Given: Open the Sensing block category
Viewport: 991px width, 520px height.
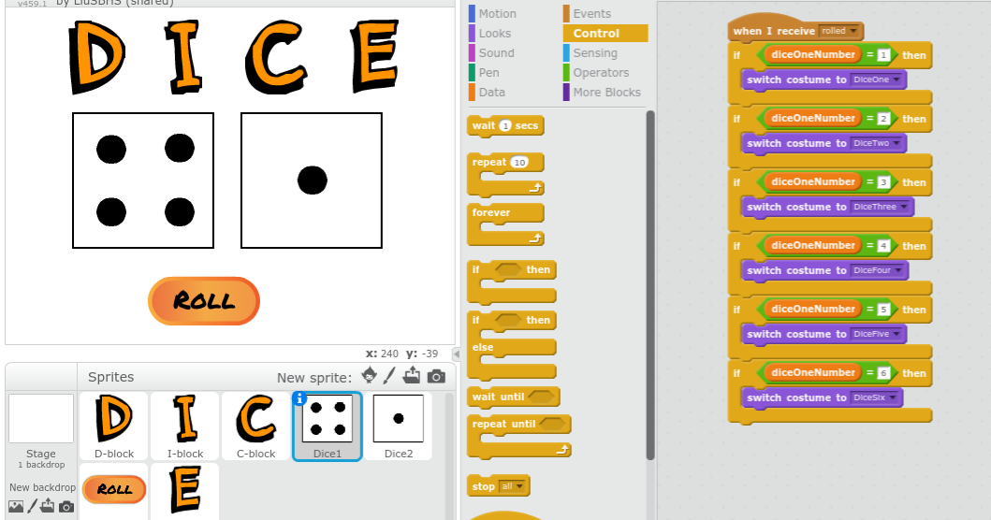Looking at the screenshot, I should [595, 52].
